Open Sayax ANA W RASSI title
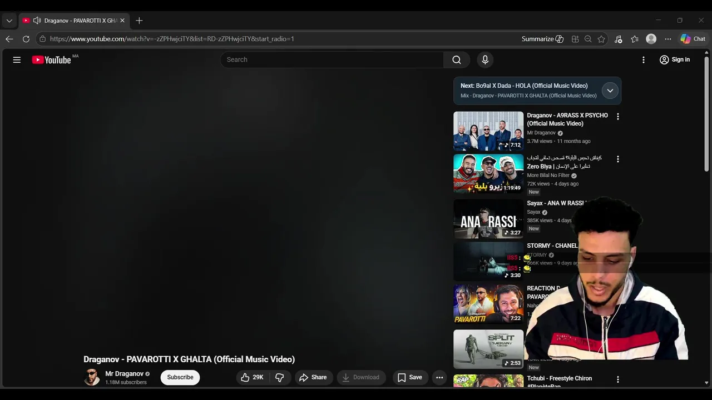 click(x=556, y=203)
